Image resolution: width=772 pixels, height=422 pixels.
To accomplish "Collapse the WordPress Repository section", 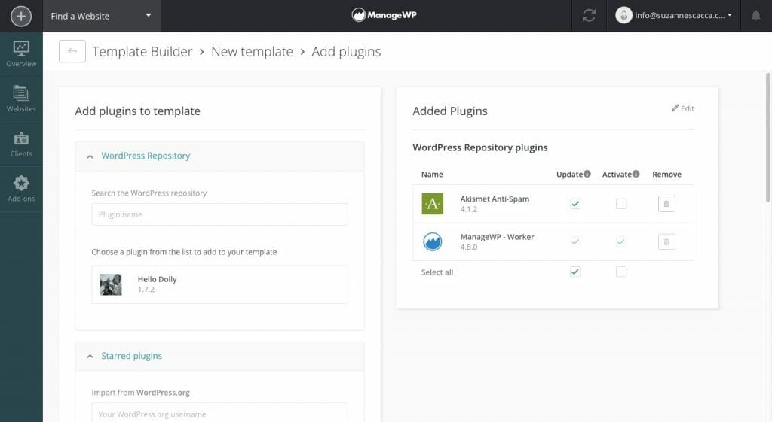I will pos(90,156).
